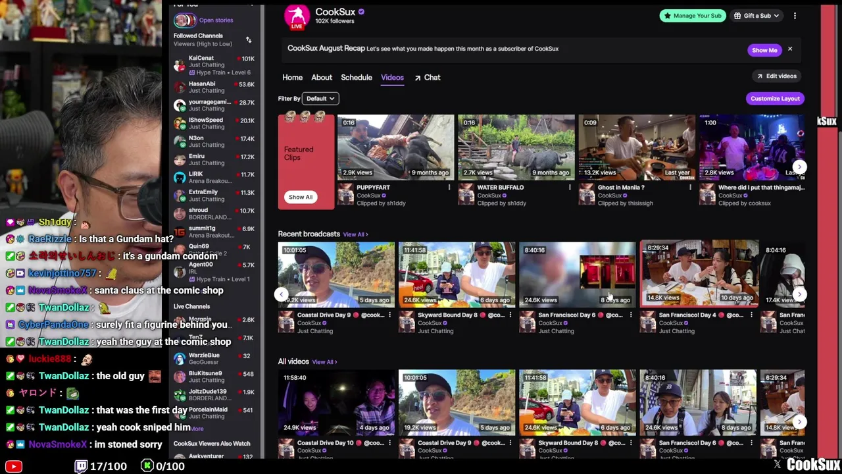
Task: Click the Customize Layout button
Action: tap(776, 99)
